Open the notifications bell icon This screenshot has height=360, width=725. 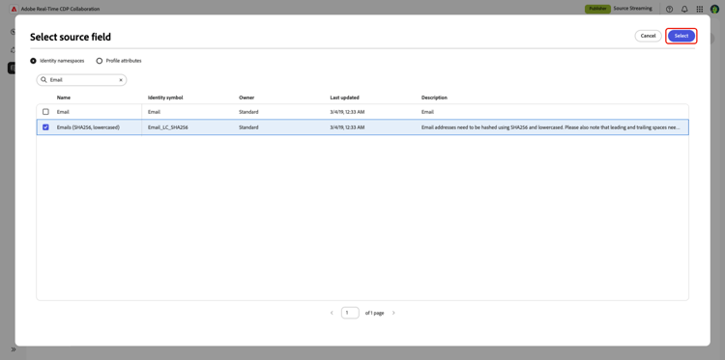click(x=684, y=9)
